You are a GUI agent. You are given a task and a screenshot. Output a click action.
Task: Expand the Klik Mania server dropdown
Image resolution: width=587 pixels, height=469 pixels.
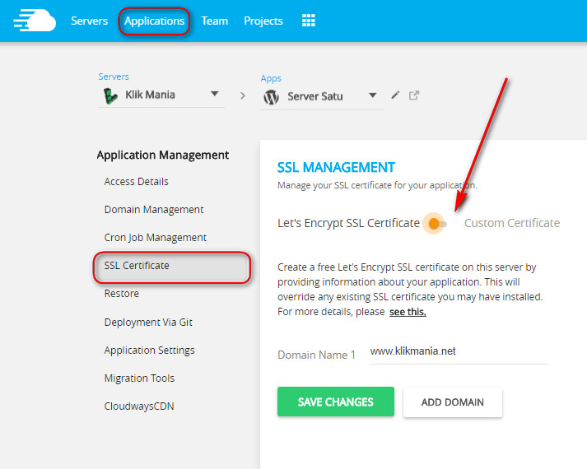tap(215, 94)
